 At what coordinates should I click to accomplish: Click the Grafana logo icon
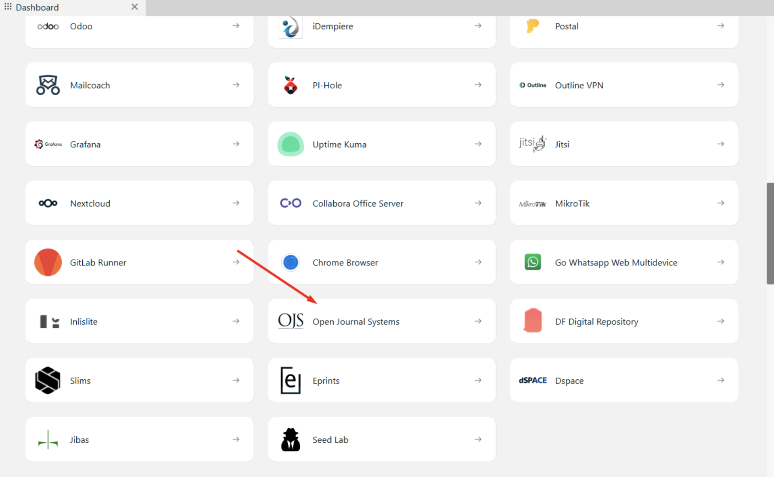pyautogui.click(x=48, y=144)
